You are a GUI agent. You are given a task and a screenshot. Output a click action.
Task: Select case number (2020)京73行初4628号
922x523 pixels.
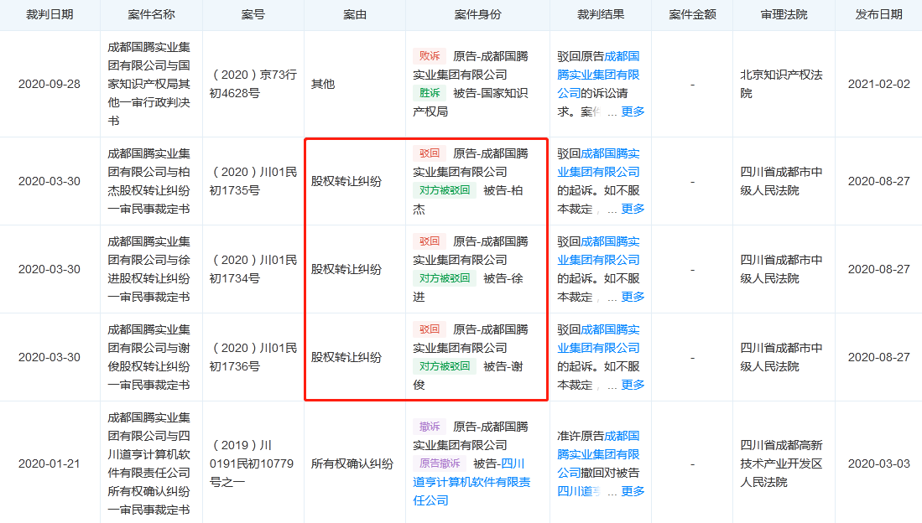pos(253,84)
